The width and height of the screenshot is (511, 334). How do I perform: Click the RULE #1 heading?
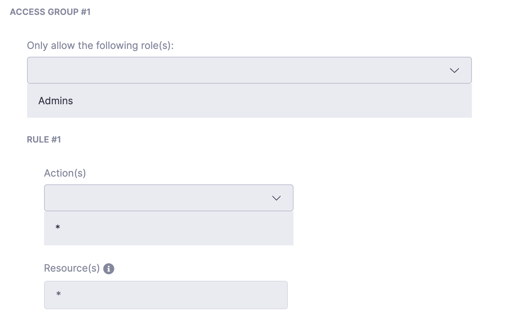tap(44, 140)
